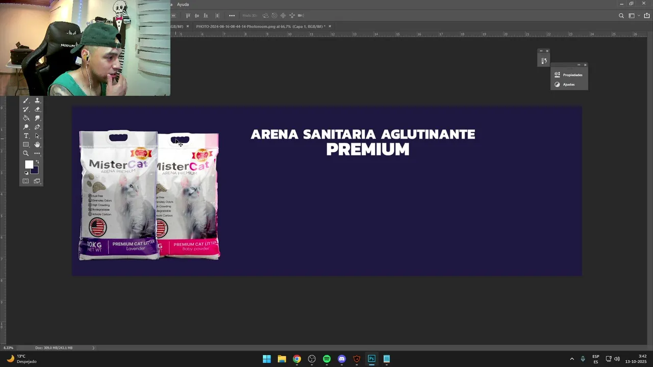Open the options bar three-dots menu
Screen dimensions: 653x367
232,15
